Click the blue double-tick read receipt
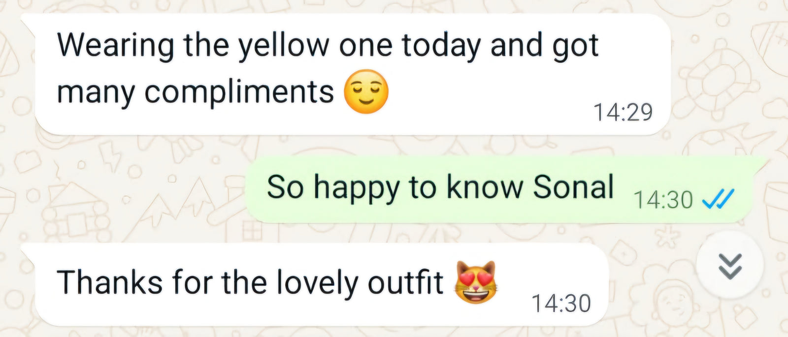 click(x=718, y=199)
